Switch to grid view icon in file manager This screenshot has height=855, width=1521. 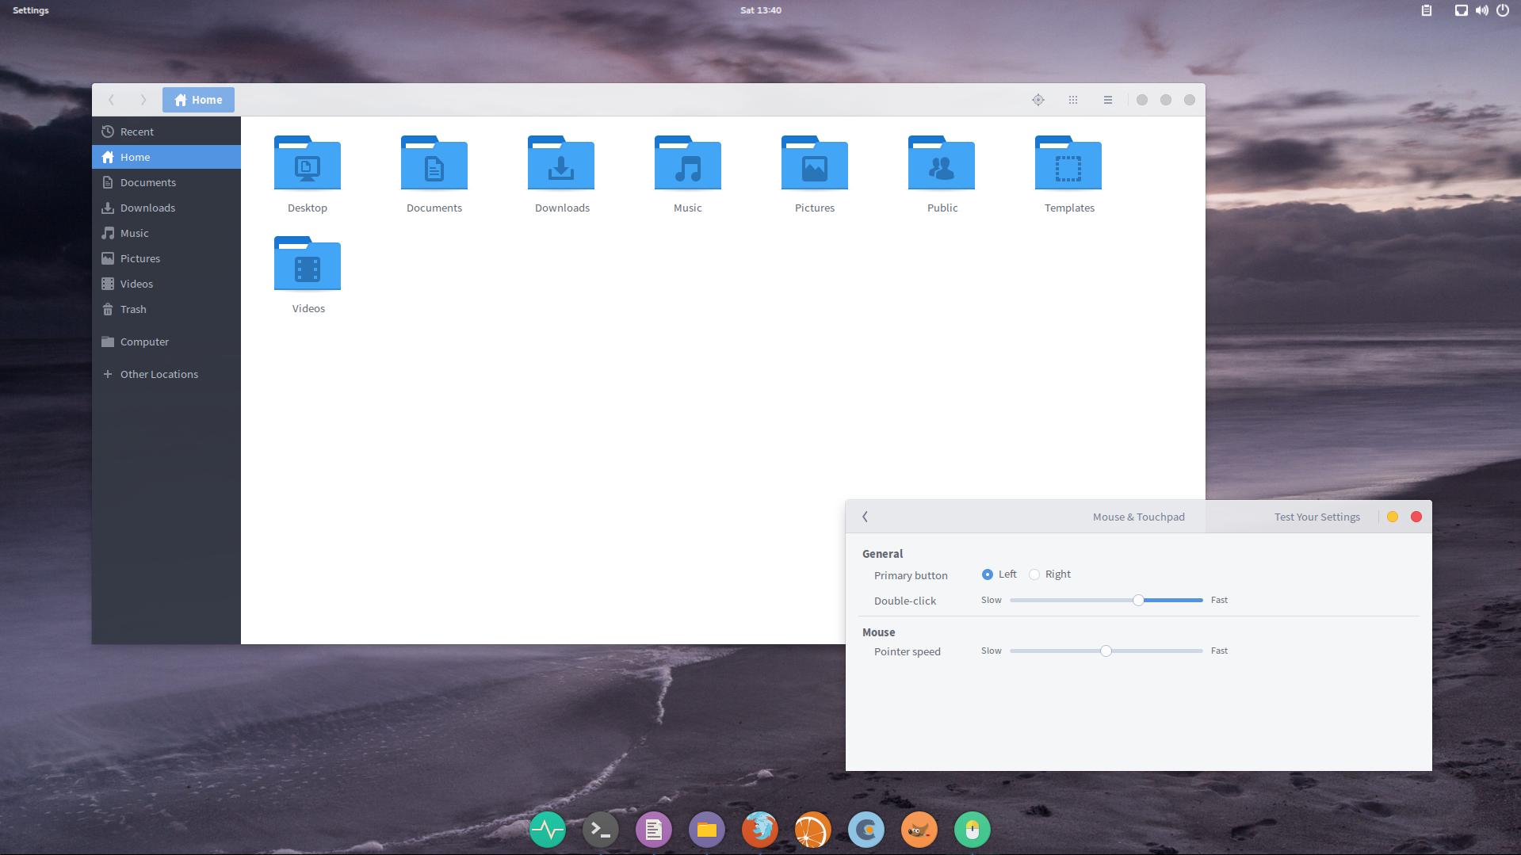pos(1073,100)
